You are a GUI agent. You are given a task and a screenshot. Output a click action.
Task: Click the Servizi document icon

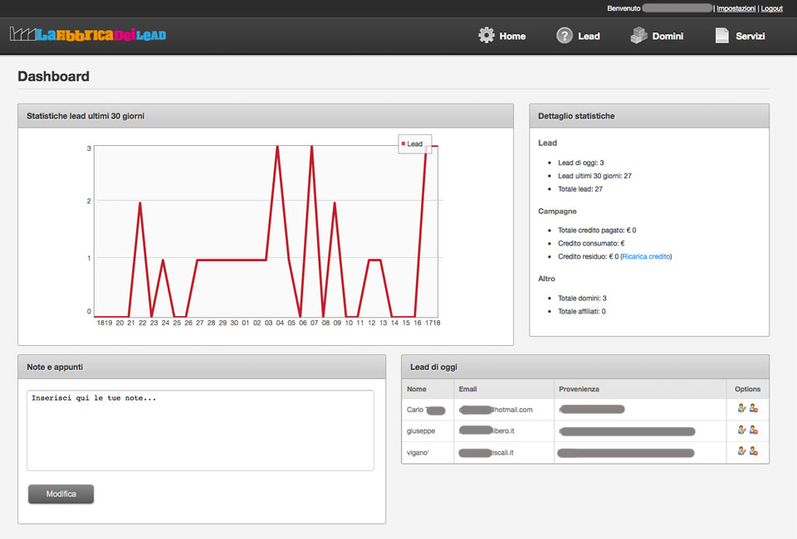721,36
